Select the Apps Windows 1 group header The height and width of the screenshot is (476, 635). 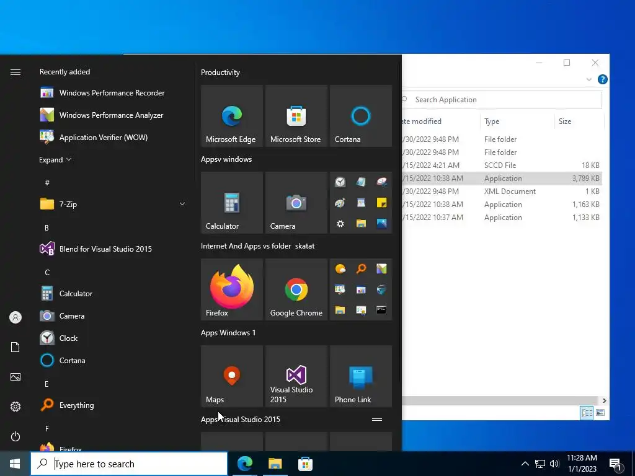pos(228,333)
